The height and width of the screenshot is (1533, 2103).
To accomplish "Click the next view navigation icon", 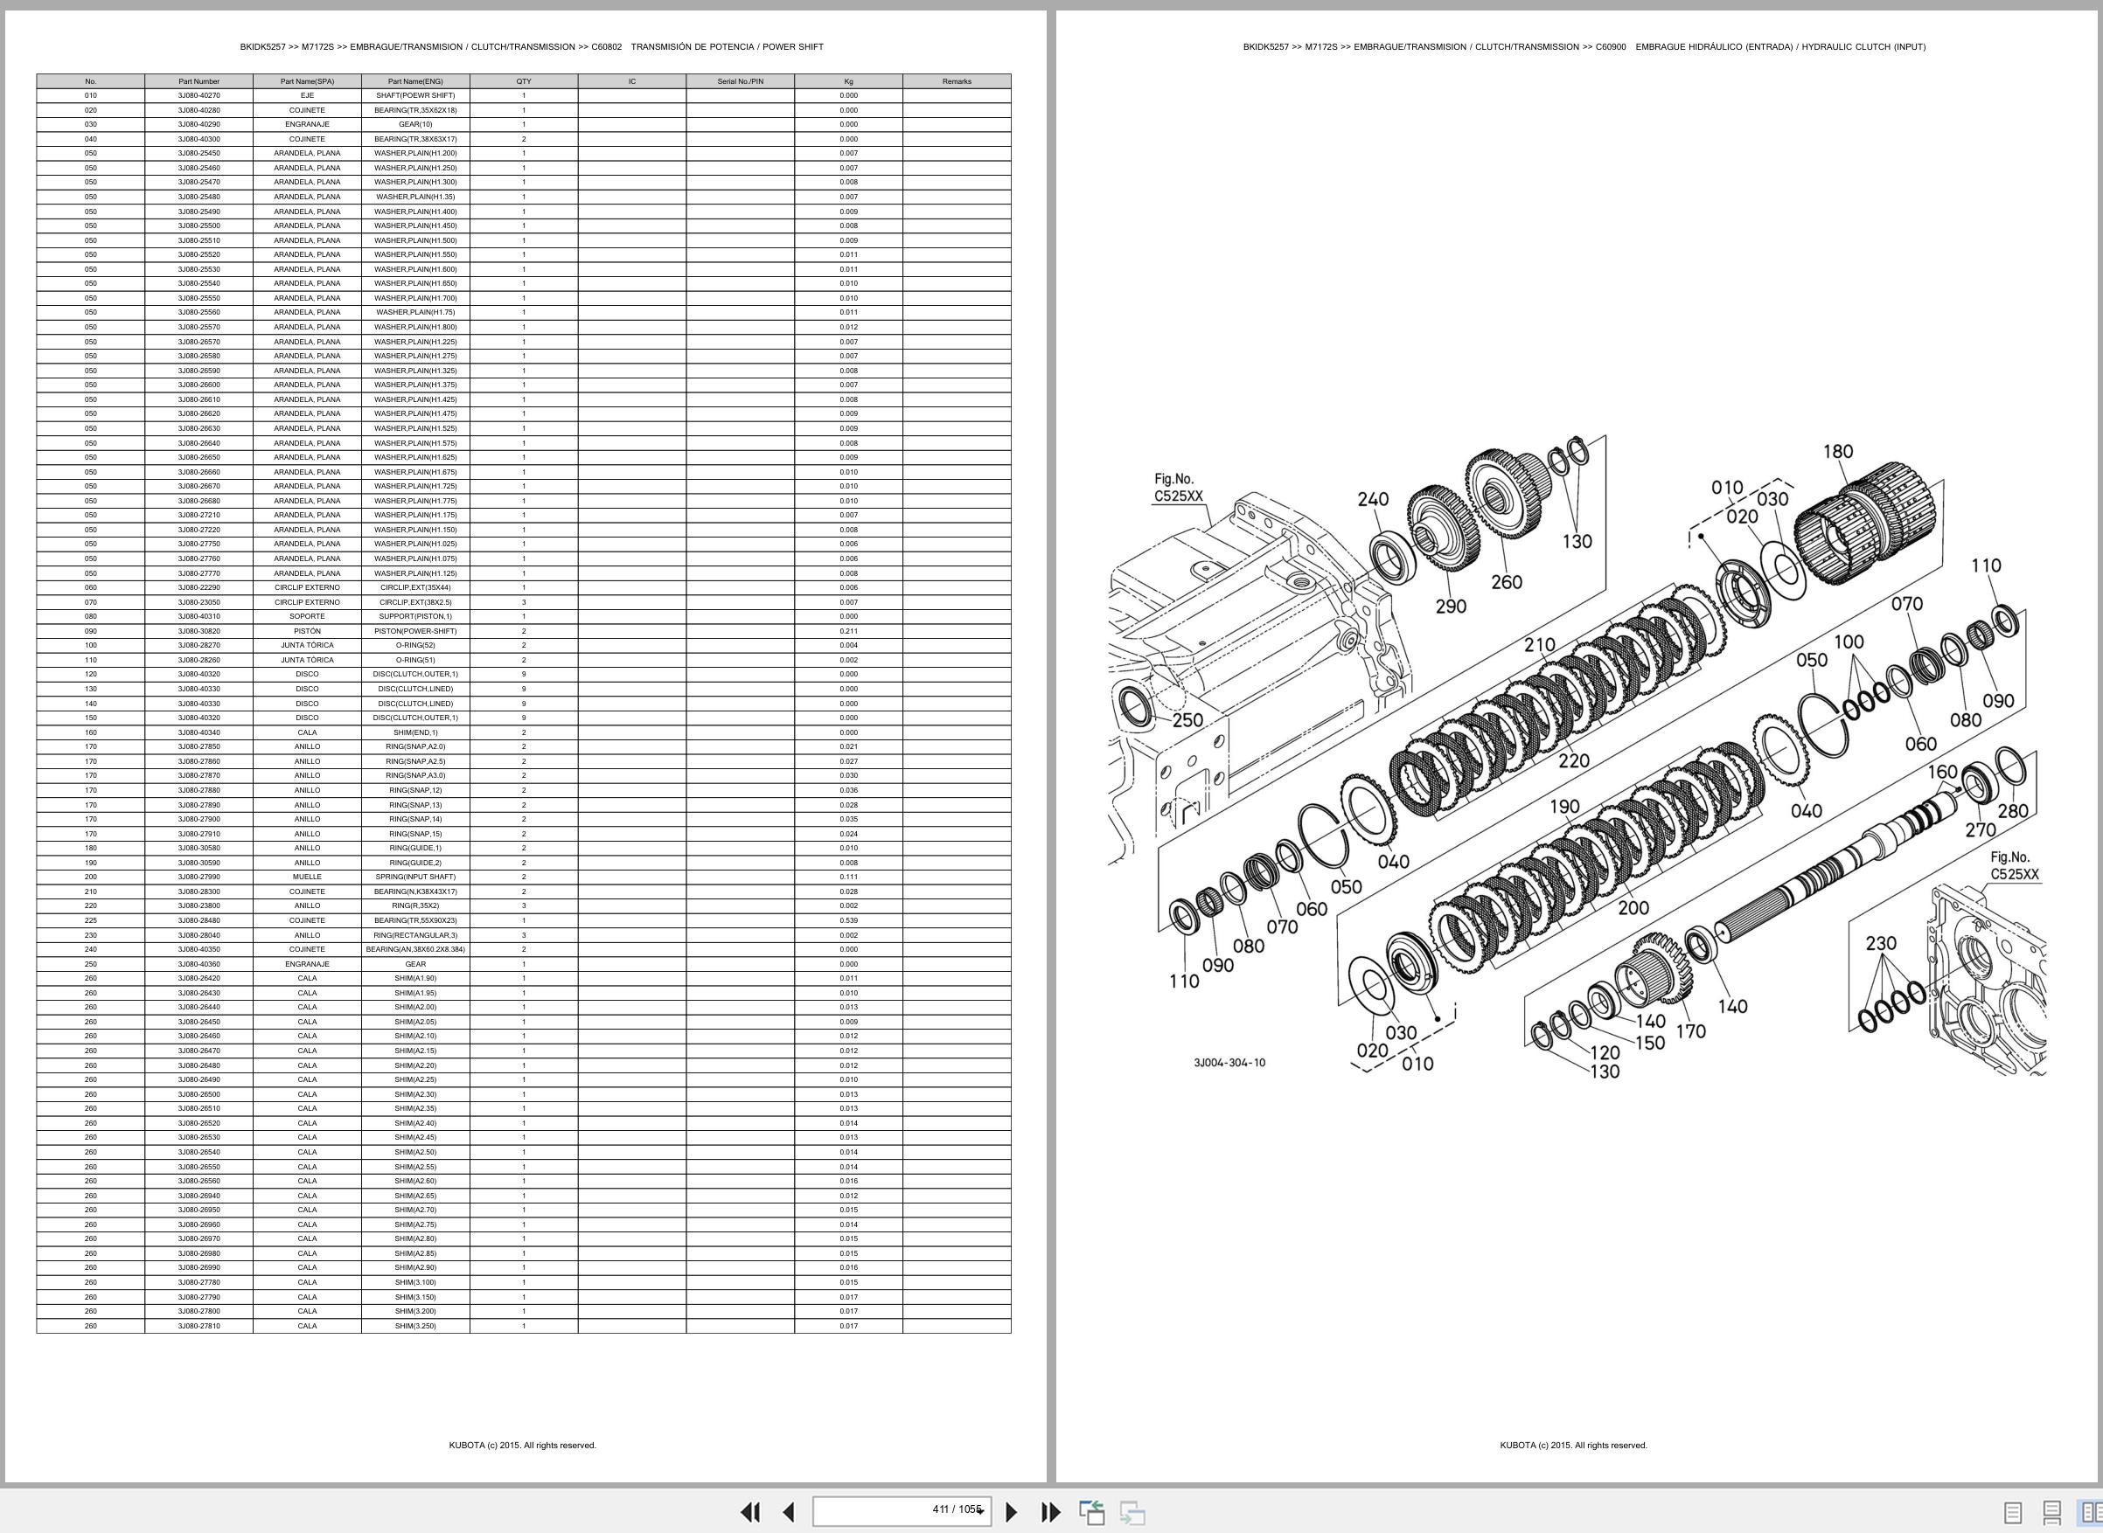I will 1132,1512.
